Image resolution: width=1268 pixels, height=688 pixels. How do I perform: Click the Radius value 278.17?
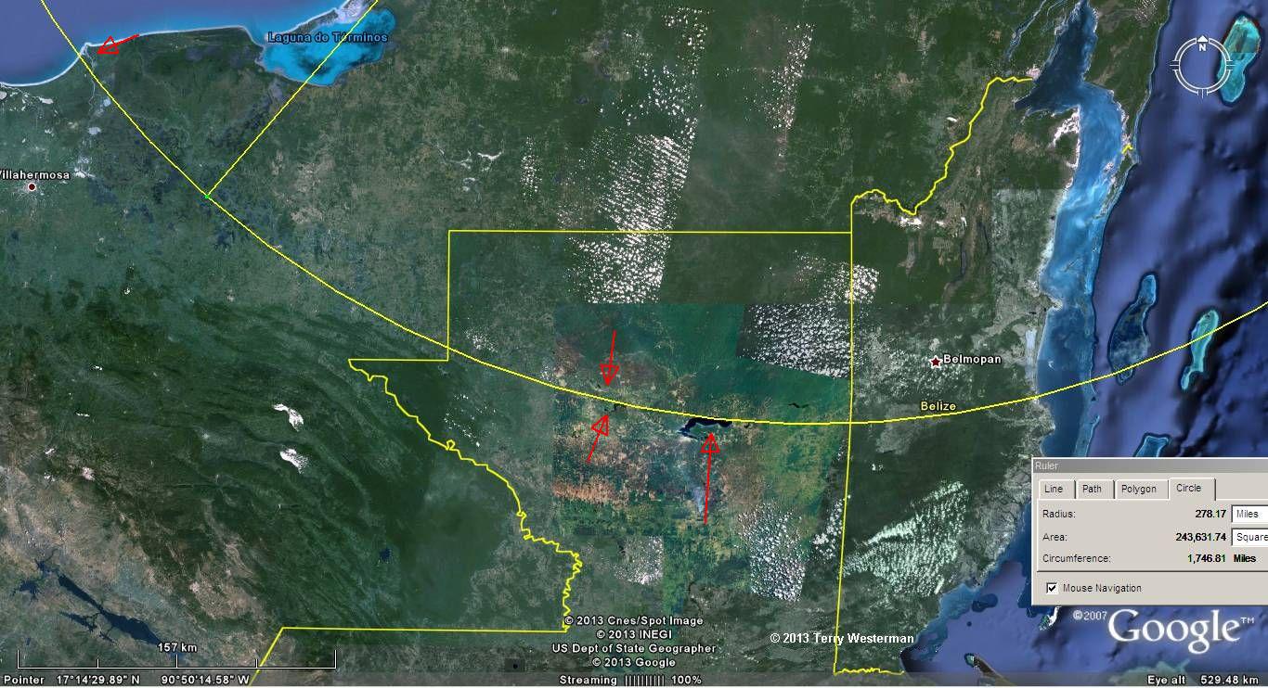click(x=1209, y=514)
